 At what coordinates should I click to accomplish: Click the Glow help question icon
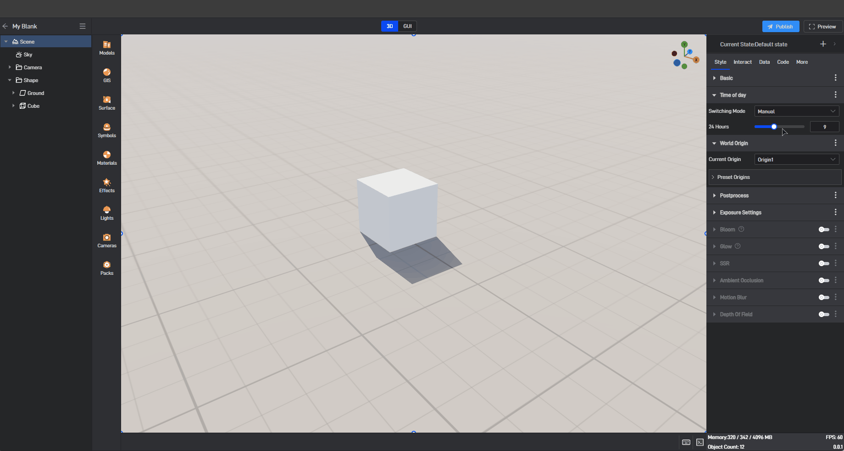(x=738, y=246)
